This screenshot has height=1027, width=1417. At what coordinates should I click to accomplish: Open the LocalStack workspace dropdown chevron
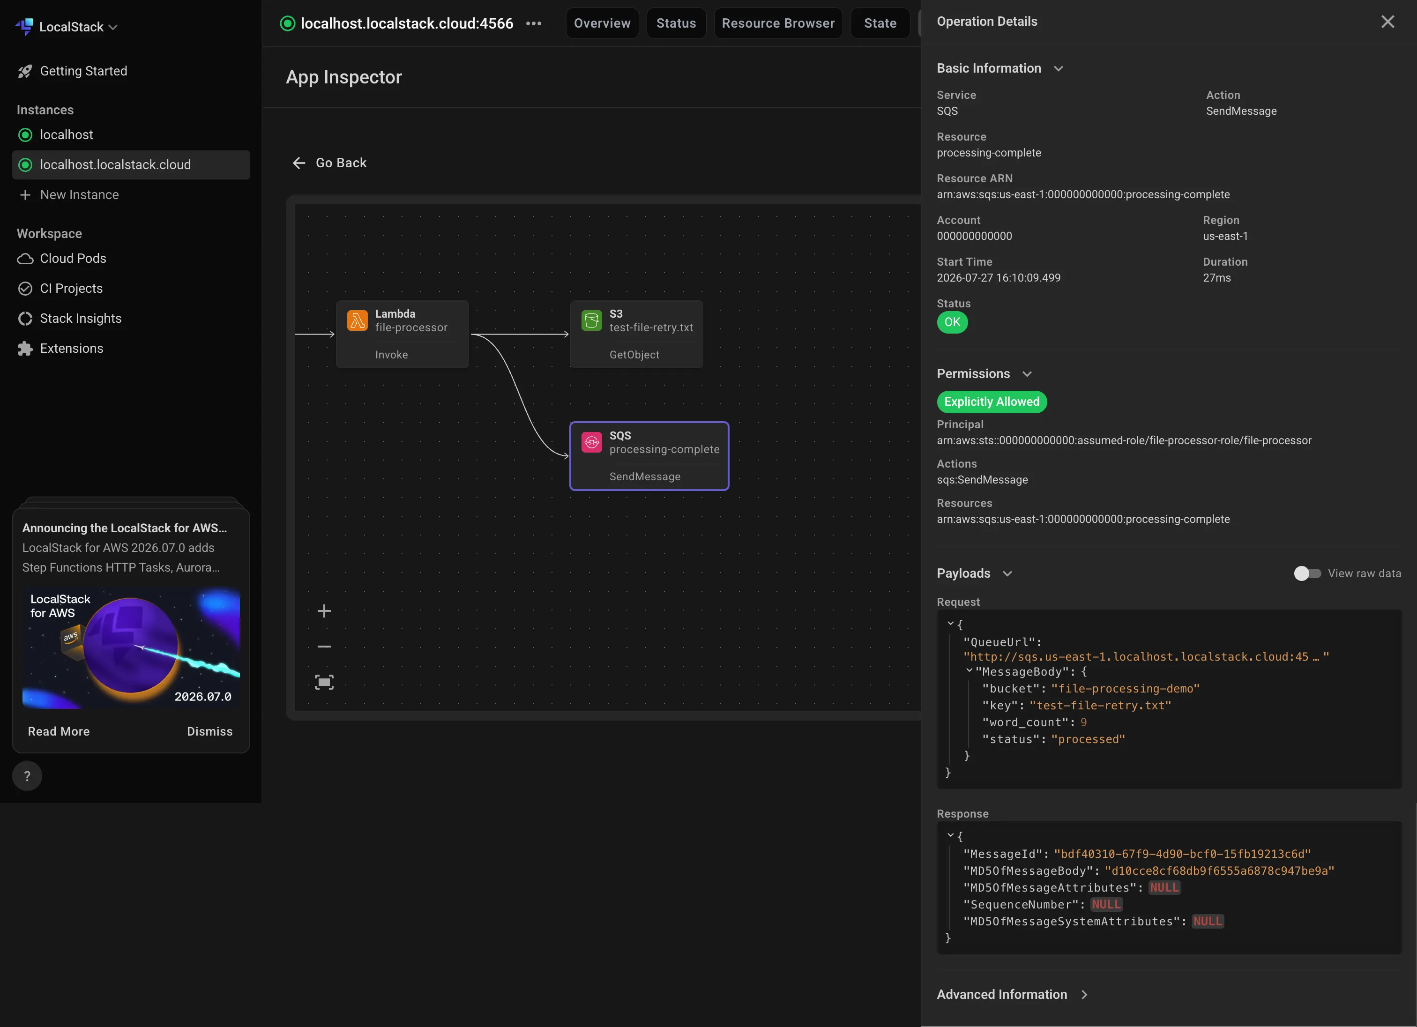[x=113, y=27]
